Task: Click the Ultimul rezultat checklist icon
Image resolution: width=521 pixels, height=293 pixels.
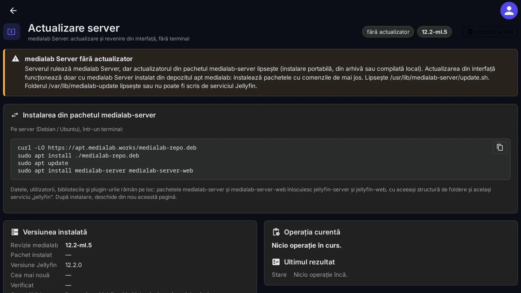Action: tap(276, 262)
